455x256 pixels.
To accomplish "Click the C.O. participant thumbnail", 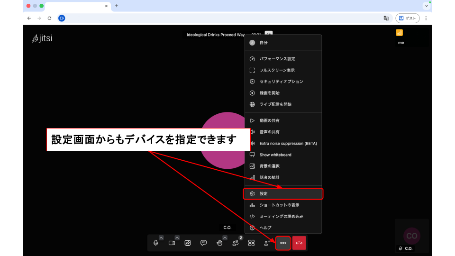I will [411, 236].
